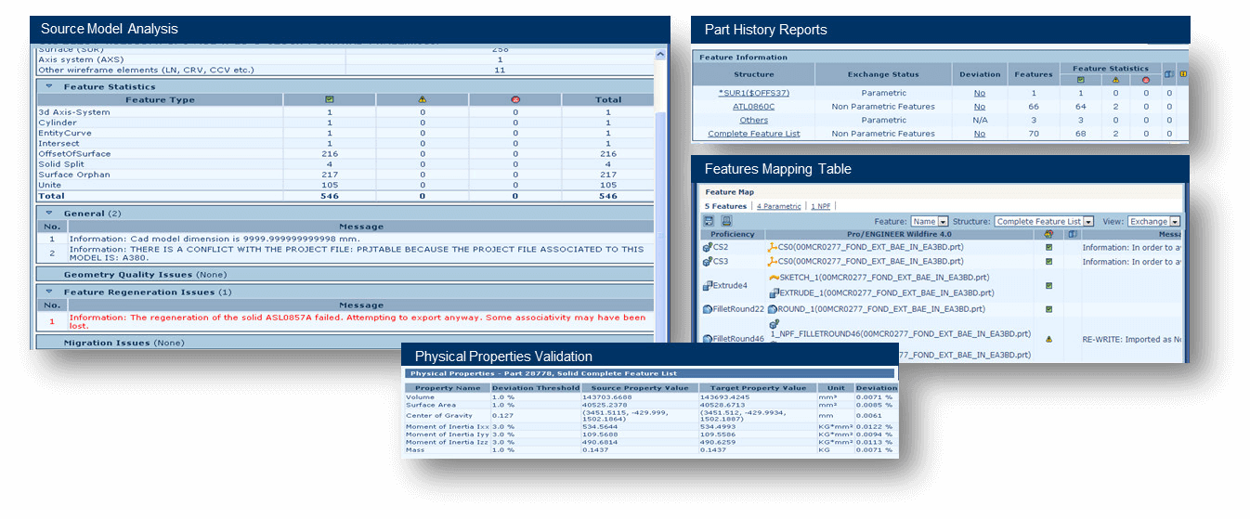Click the warning triangle icon in Part History Feature Statistics

pos(1113,80)
